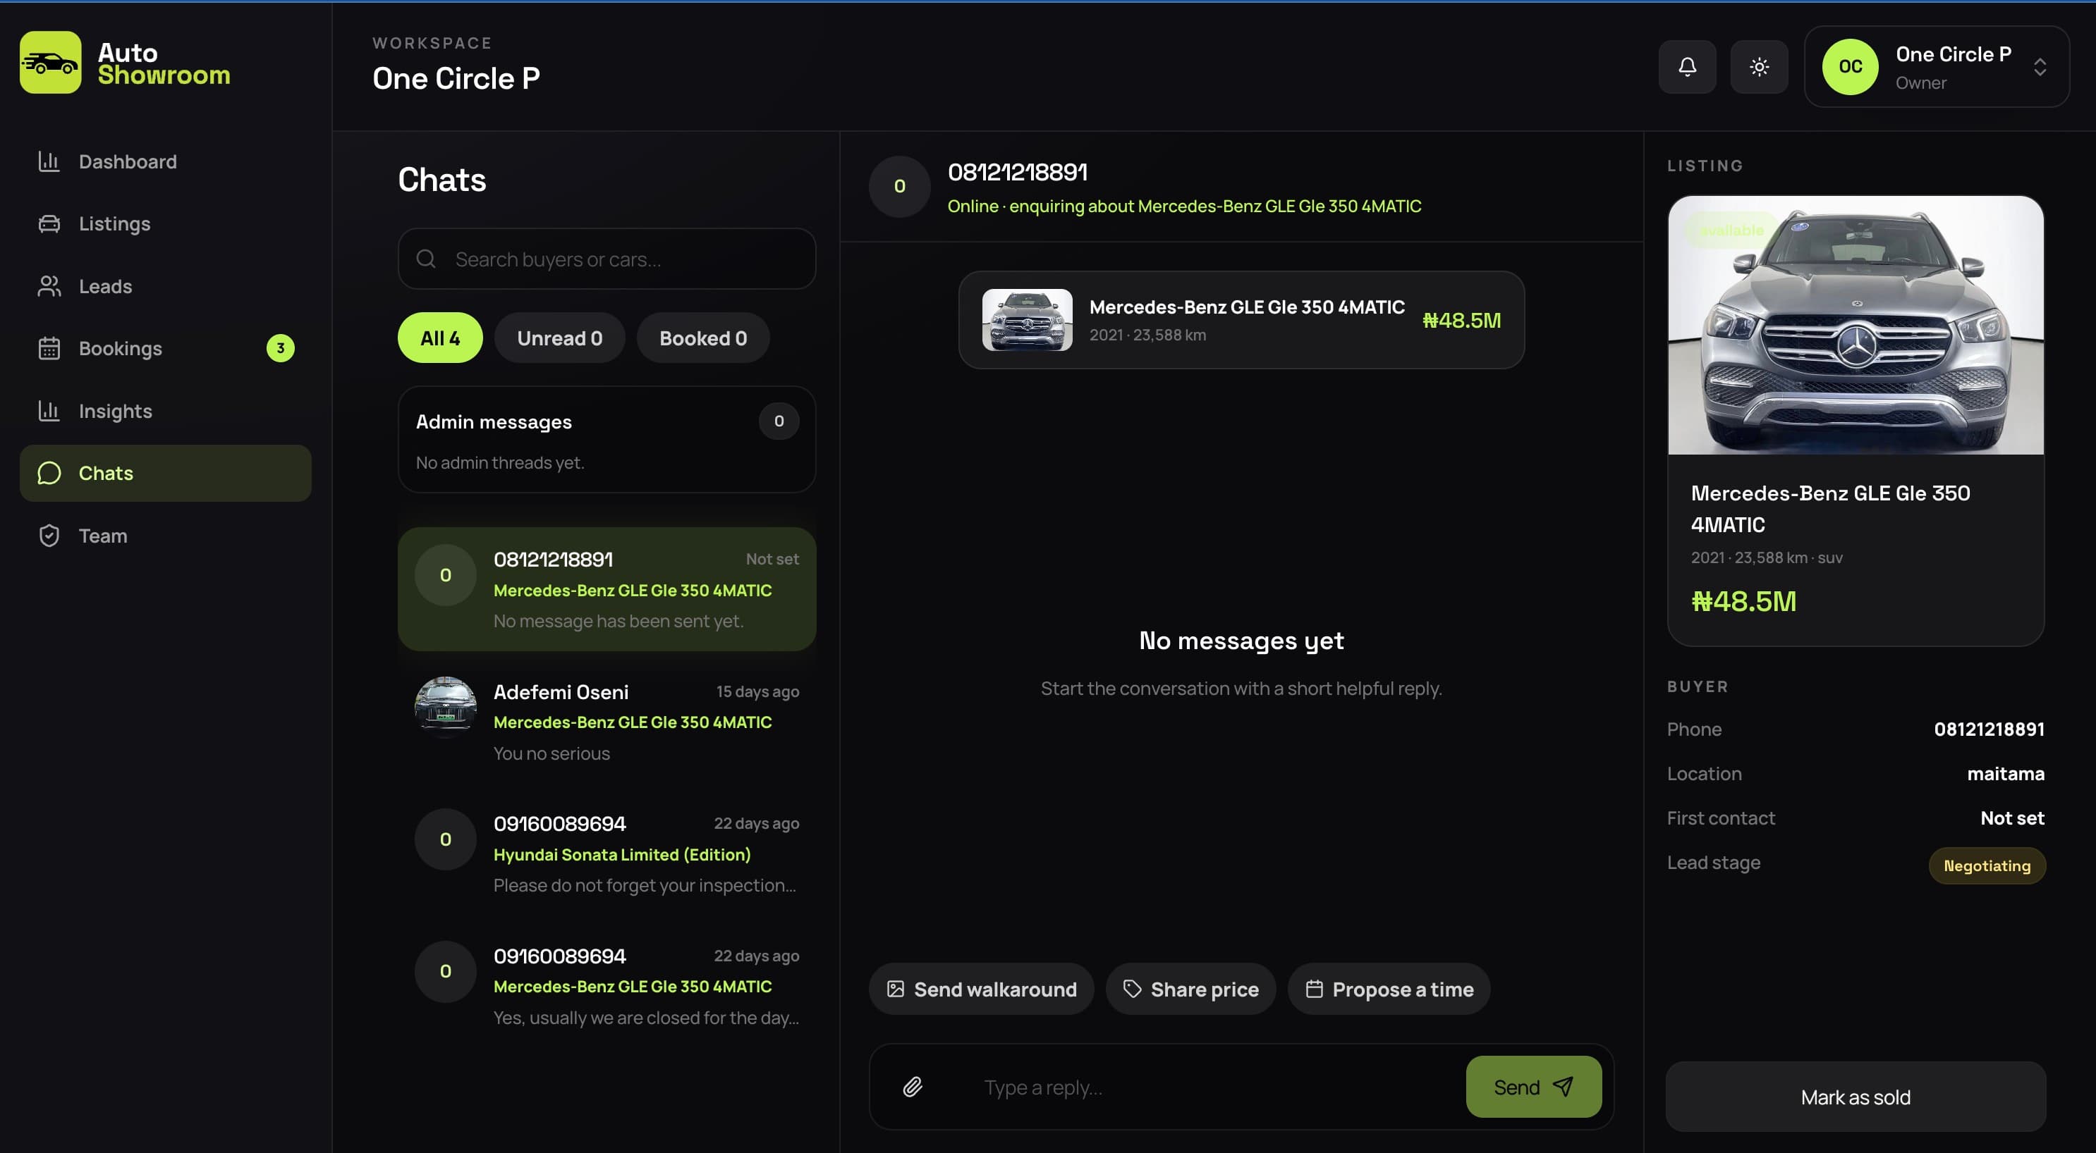Focus the Search buyers or cars field
Image resolution: width=2096 pixels, height=1153 pixels.
click(607, 259)
